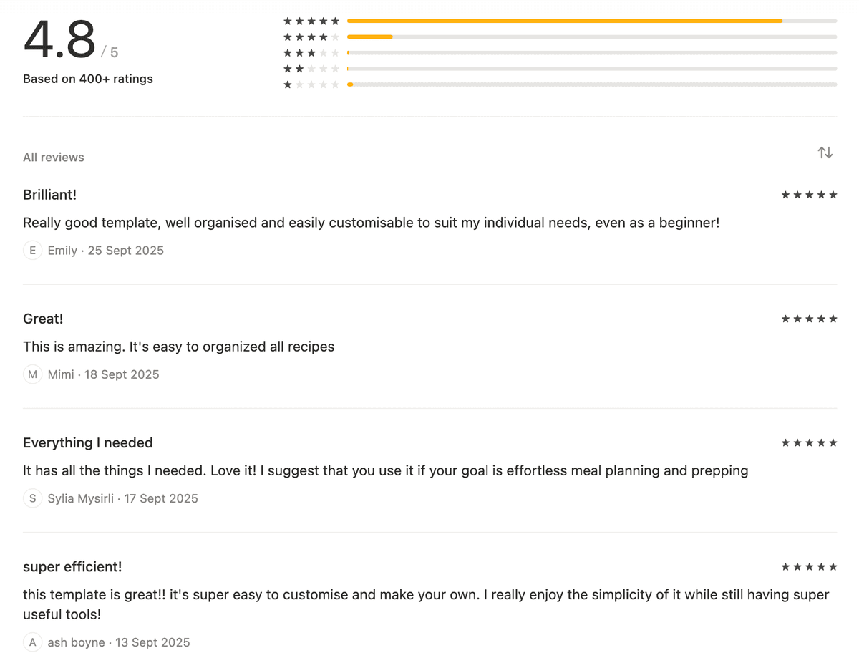Click the review titled Everything I needed
This screenshot has width=859, height=663.
[x=87, y=442]
